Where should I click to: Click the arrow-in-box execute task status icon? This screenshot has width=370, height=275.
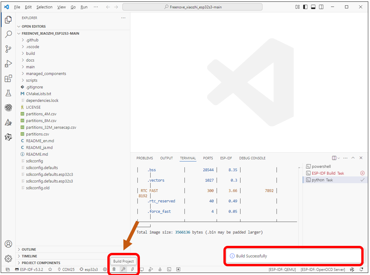point(178,269)
